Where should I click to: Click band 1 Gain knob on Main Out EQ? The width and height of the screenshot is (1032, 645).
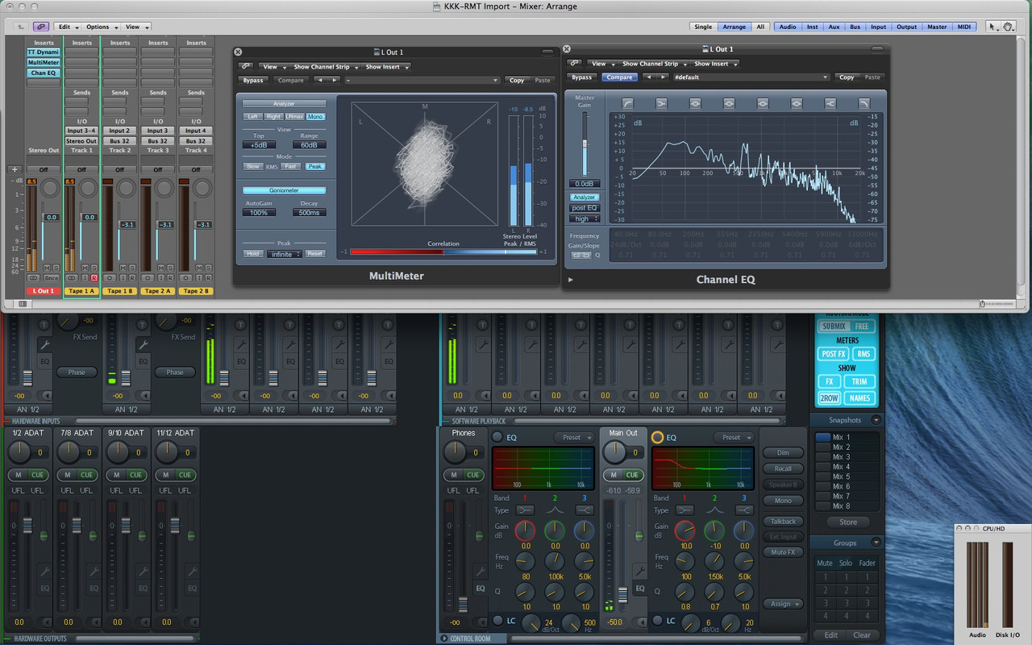click(x=685, y=530)
